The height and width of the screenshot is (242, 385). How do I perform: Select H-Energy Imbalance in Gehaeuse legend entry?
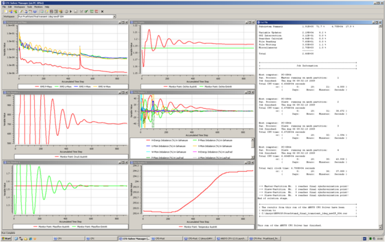167,140
